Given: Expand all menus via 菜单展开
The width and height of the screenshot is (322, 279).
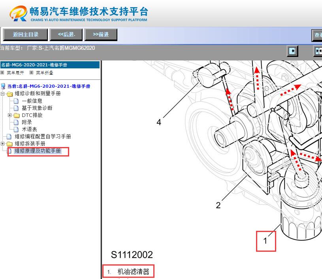Looking at the screenshot, I should click(15, 73).
